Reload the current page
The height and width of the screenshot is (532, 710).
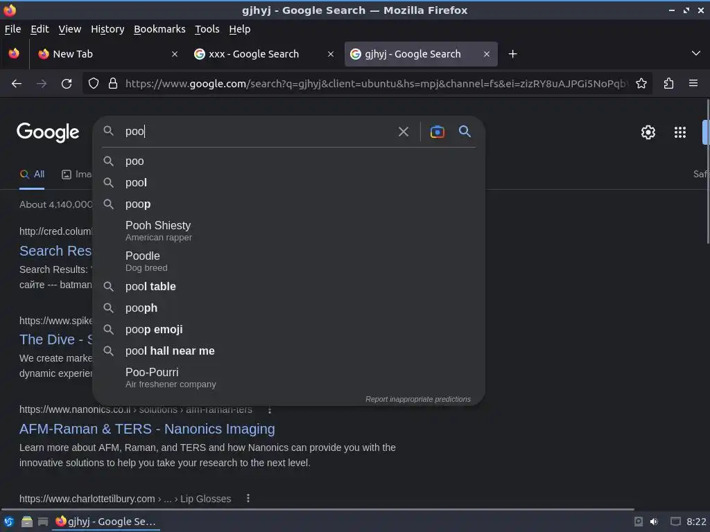(x=67, y=84)
